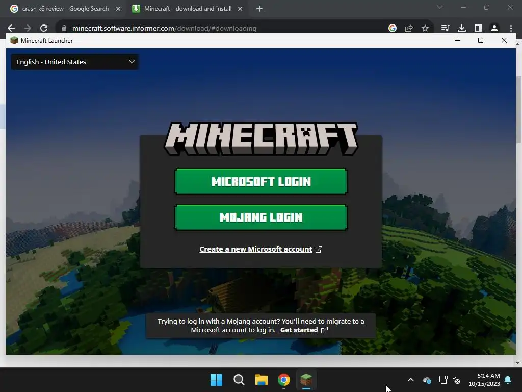The height and width of the screenshot is (392, 522).
Task: Open a new Chrome tab
Action: 259,9
